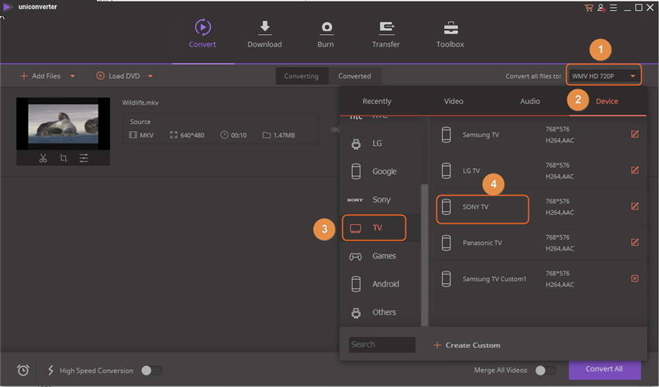This screenshot has height=387, width=659.
Task: Expand the Load DVD dropdown arrow
Action: point(150,76)
